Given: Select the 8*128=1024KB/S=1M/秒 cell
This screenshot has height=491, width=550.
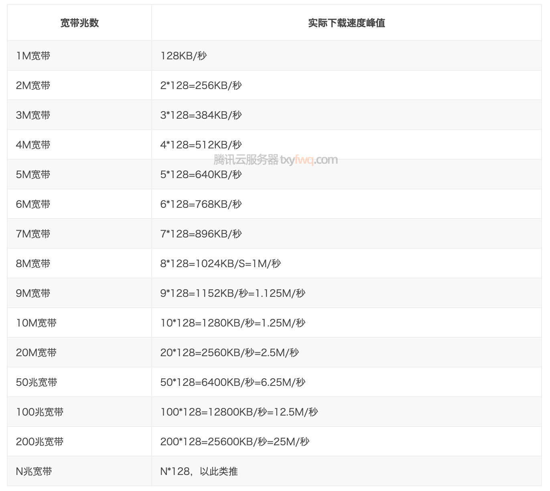Looking at the screenshot, I should pos(220,264).
